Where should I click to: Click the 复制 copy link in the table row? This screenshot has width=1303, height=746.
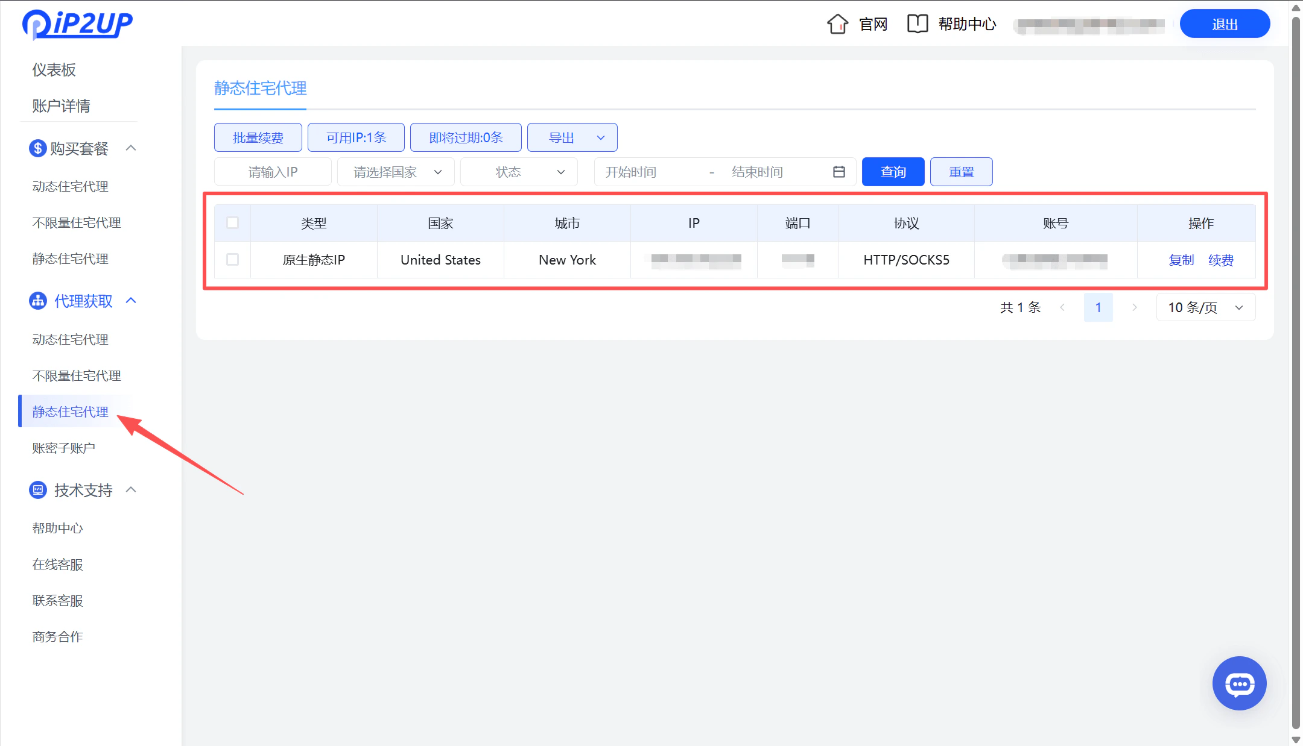click(1181, 260)
